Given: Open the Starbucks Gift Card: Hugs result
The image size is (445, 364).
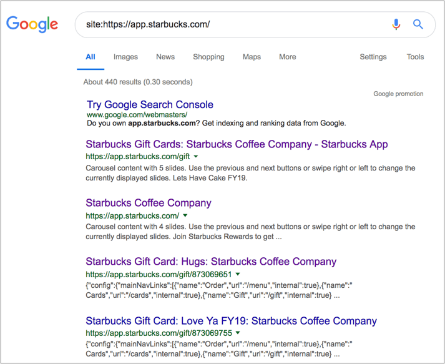Looking at the screenshot, I should click(x=211, y=262).
